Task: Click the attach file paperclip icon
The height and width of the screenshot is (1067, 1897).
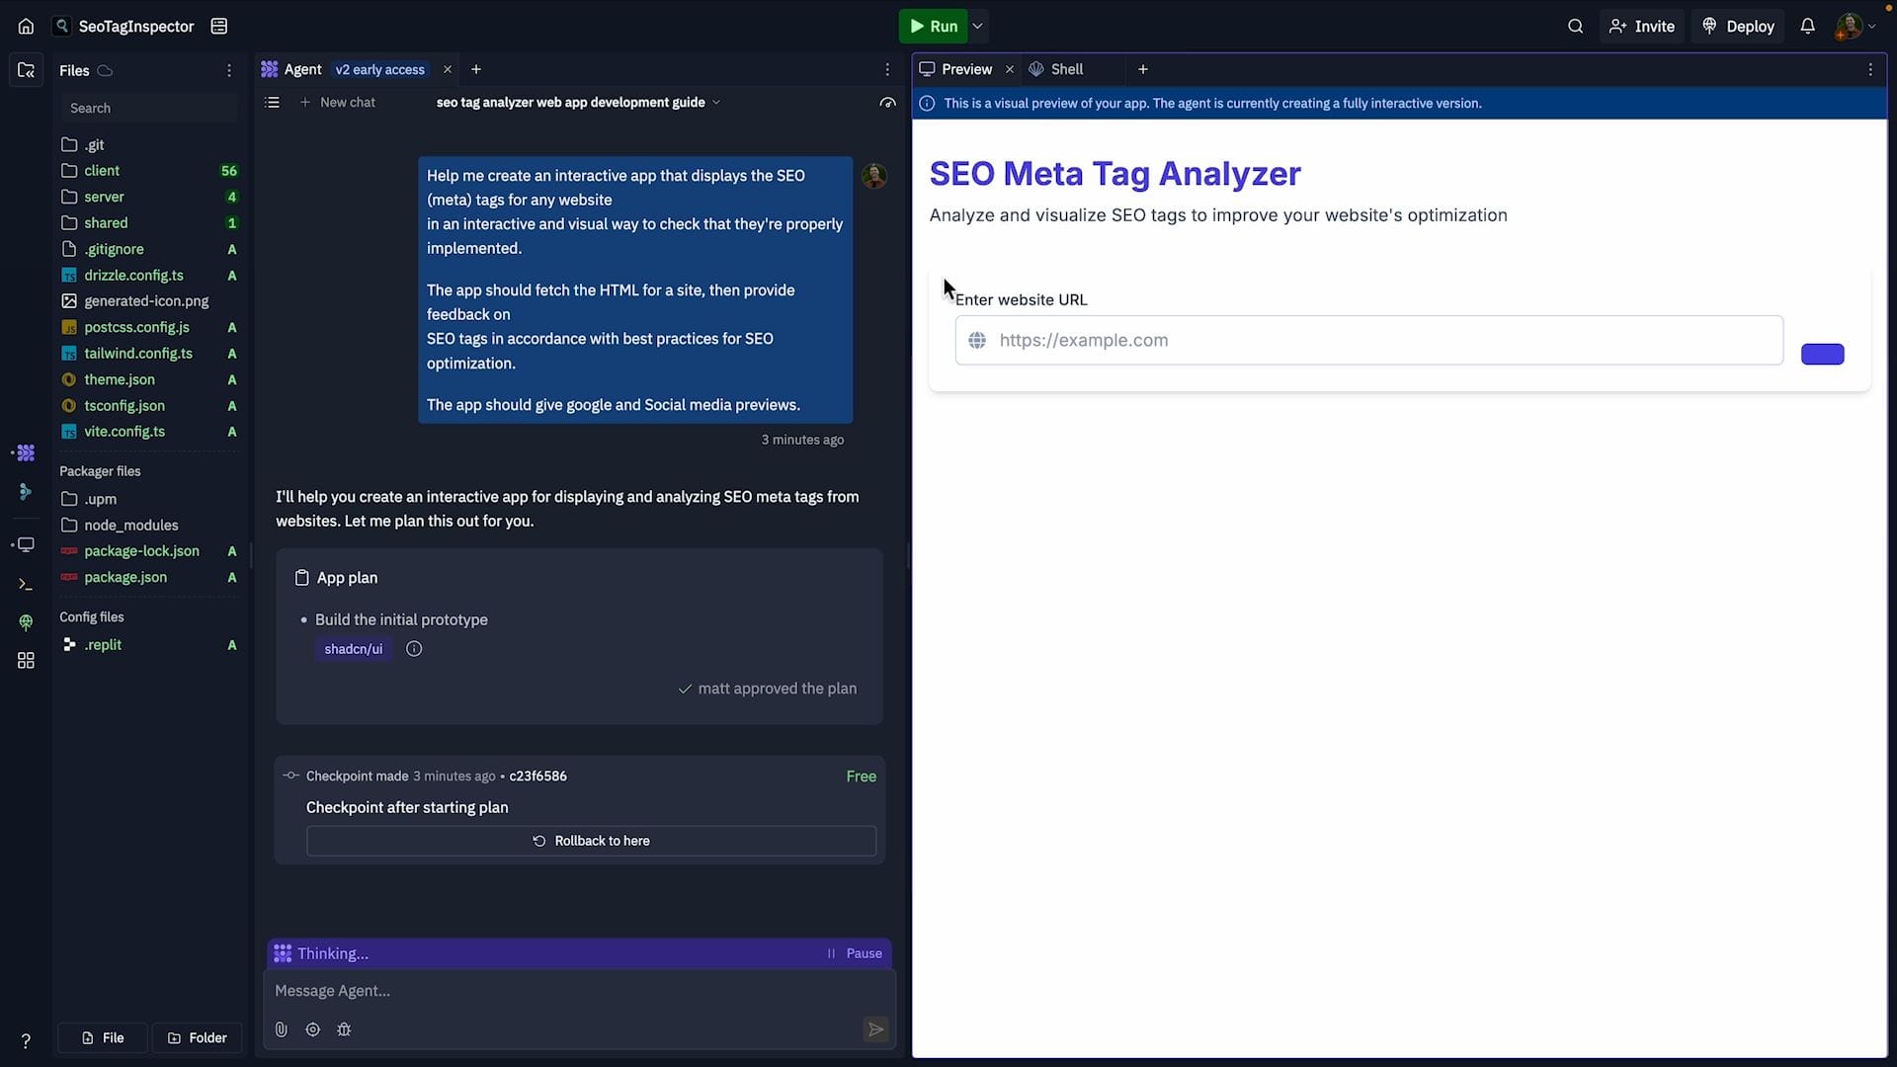Action: coord(282,1029)
